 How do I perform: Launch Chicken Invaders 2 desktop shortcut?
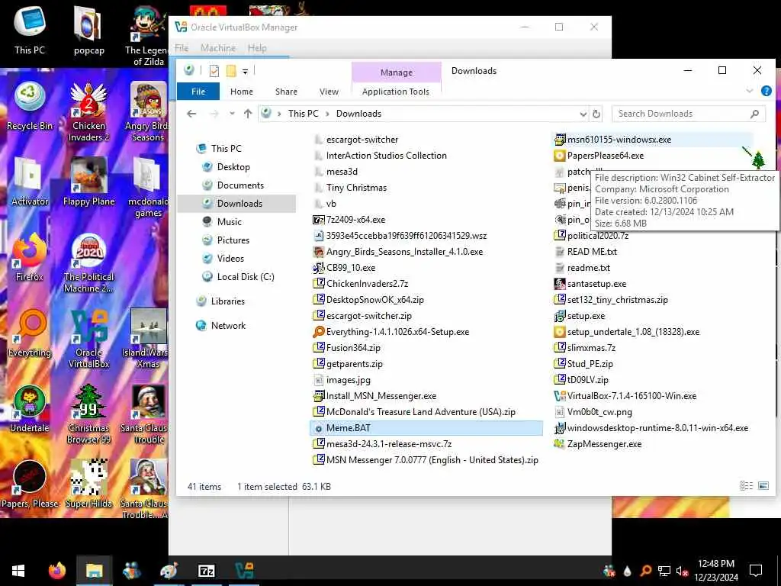88,111
